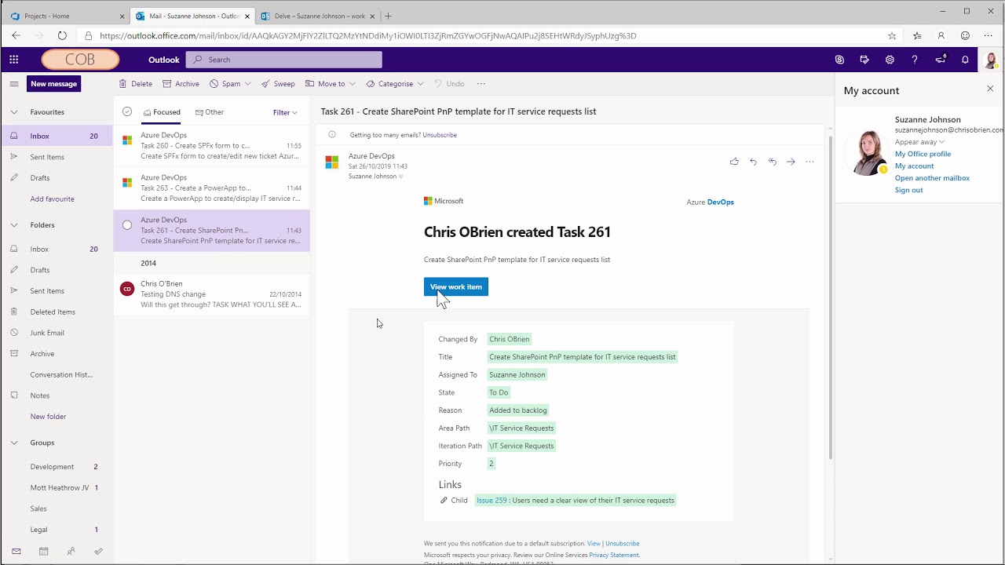The image size is (1005, 565).
Task: Collapse the Folders section
Action: [13, 225]
